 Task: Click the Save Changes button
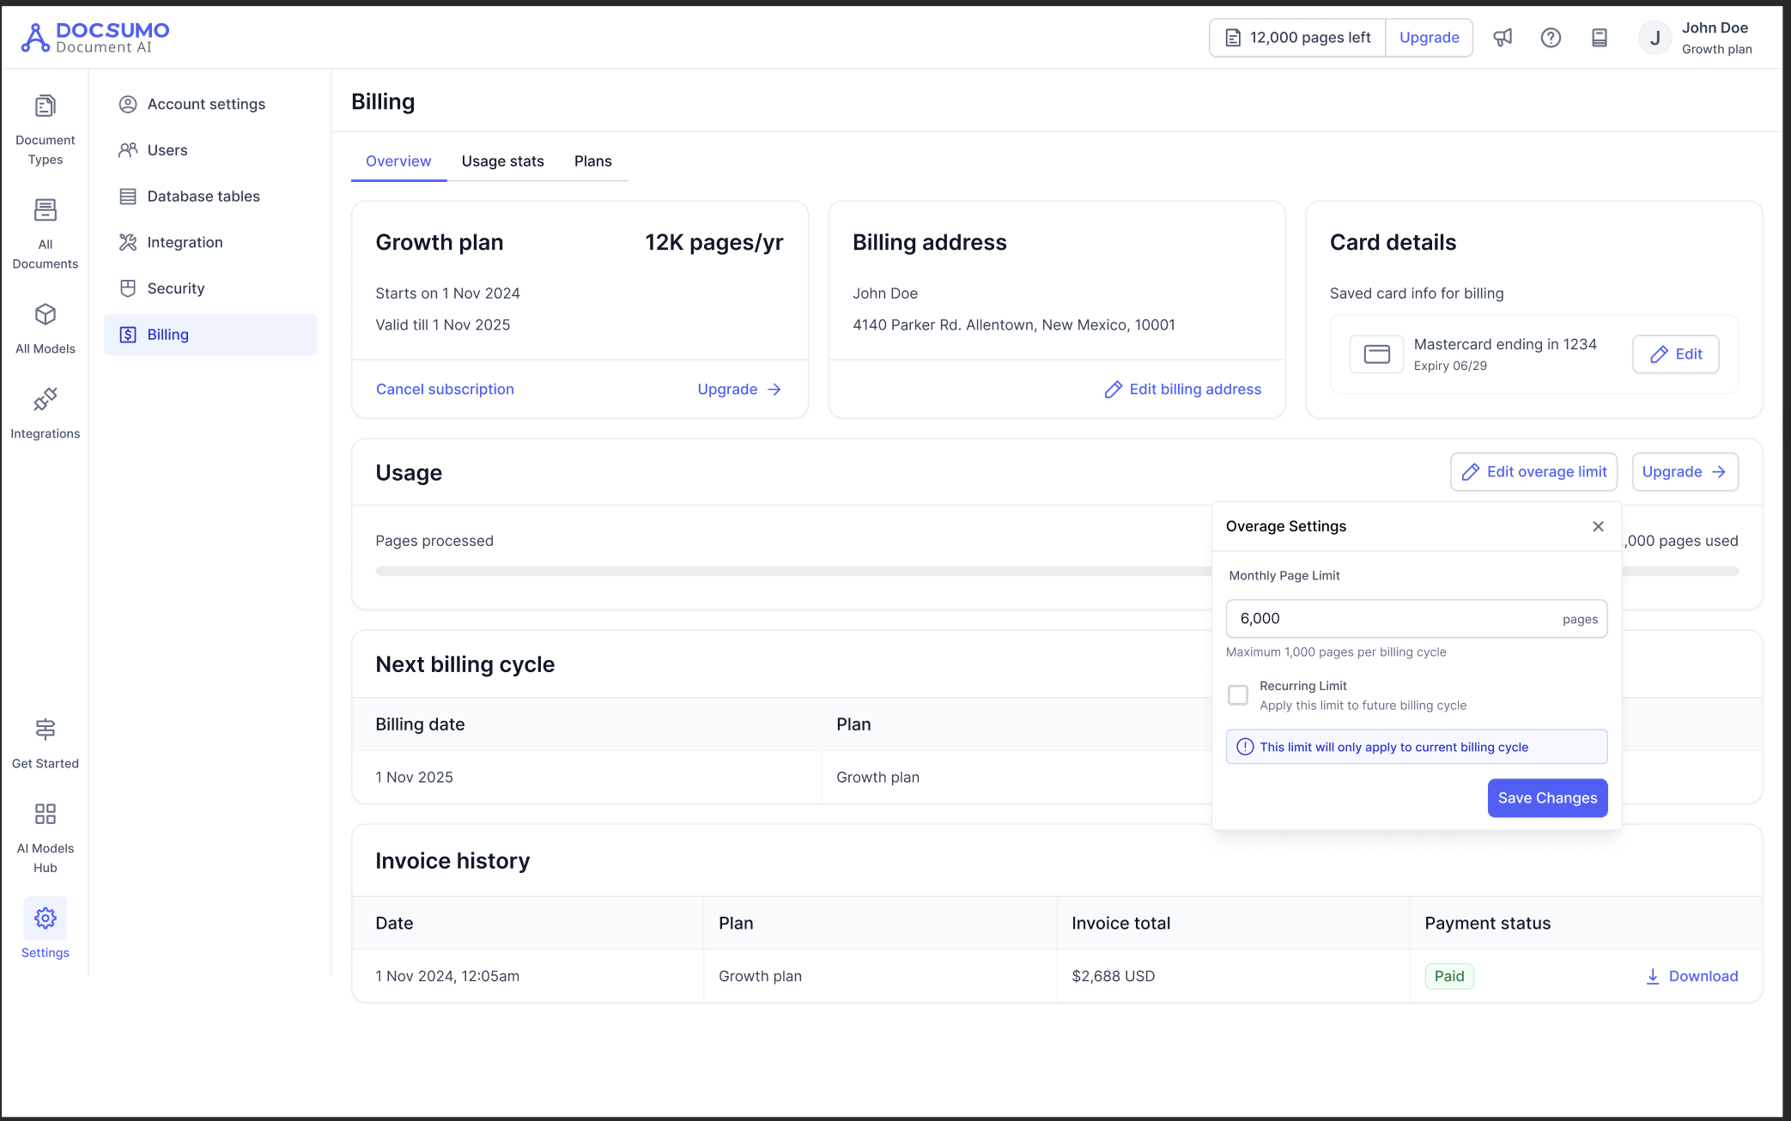coord(1546,798)
